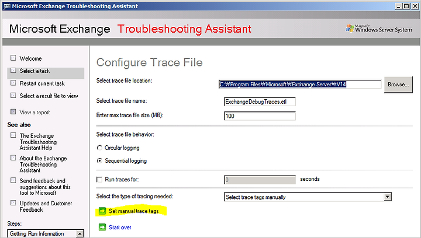The width and height of the screenshot is (421, 238).
Task: Click the Enter max trace file size (MB) label
Action: tap(130, 115)
